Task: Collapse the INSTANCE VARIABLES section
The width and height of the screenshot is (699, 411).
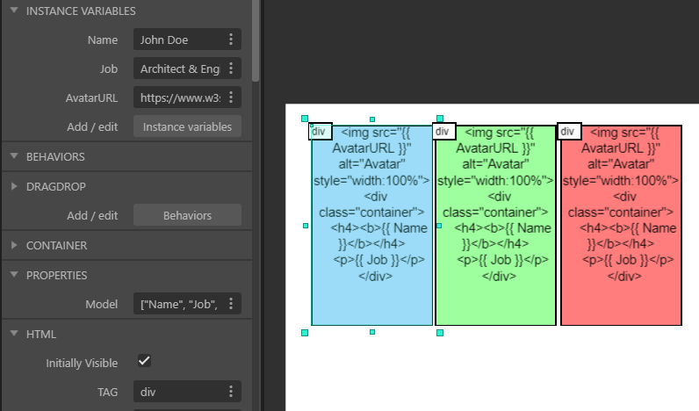Action: (14, 11)
